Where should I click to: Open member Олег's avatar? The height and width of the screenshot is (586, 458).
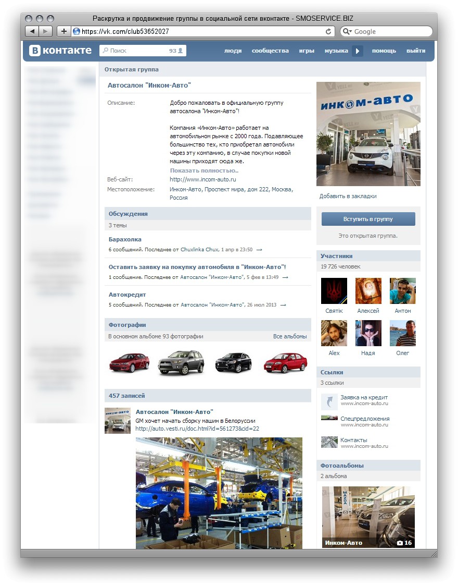[402, 333]
